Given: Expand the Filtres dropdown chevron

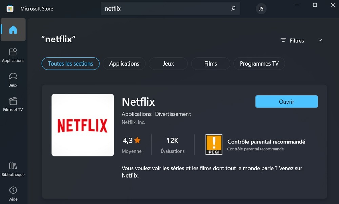Looking at the screenshot, I should (x=320, y=40).
